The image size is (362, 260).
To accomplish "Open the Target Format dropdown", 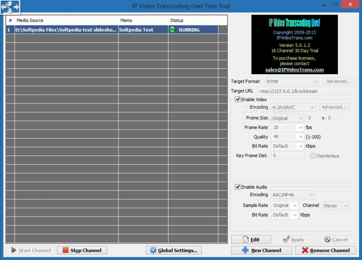I will pos(292,82).
